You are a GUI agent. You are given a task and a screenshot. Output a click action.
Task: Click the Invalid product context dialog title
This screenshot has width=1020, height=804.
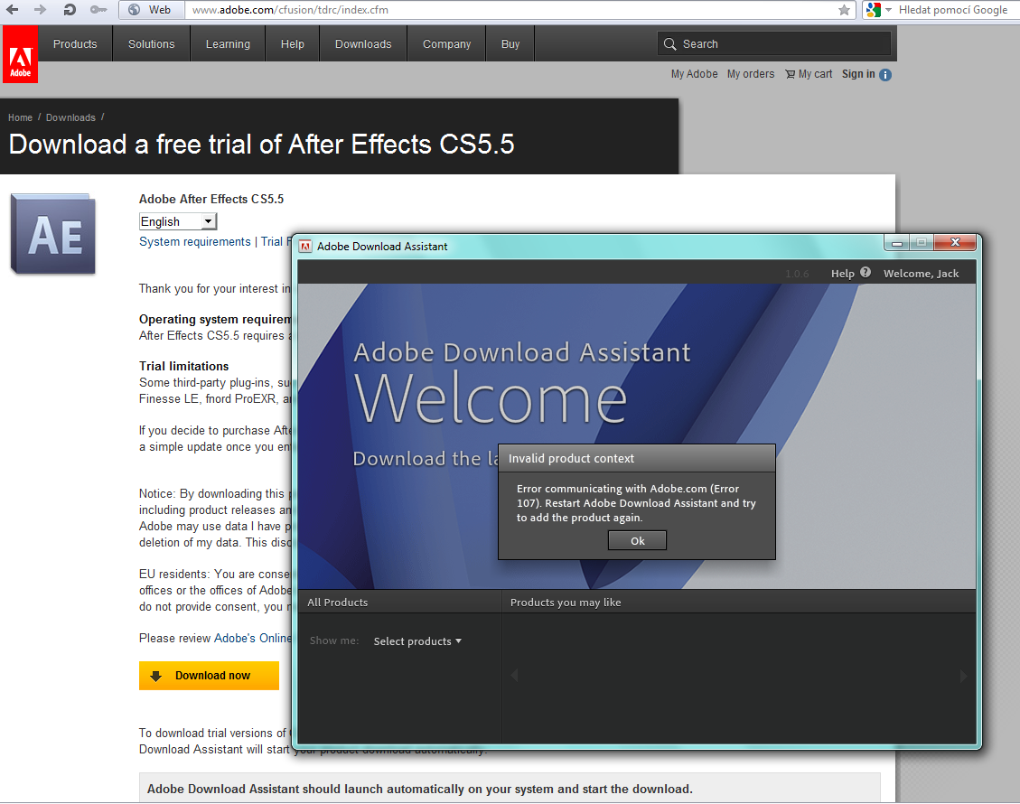click(571, 459)
